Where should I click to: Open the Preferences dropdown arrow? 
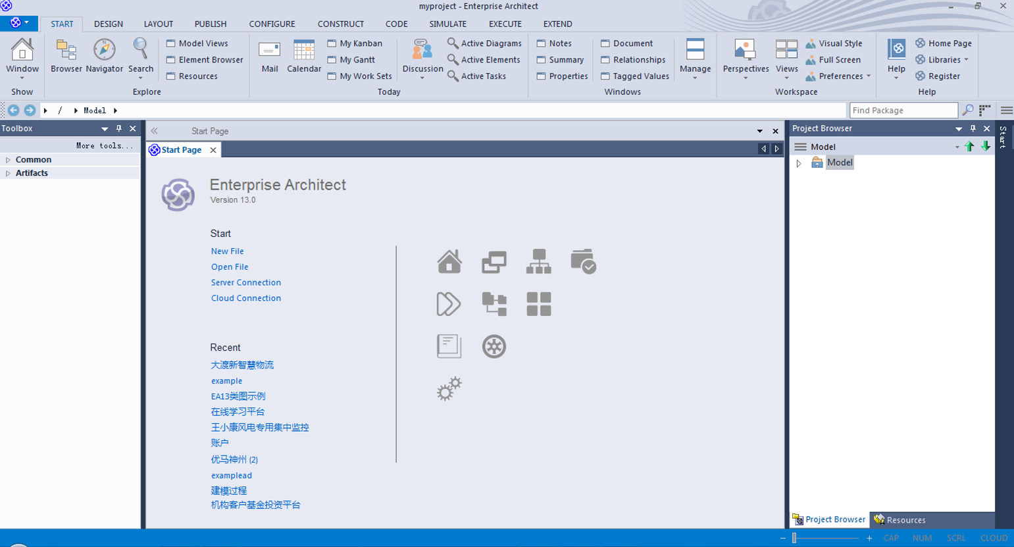[x=869, y=76]
